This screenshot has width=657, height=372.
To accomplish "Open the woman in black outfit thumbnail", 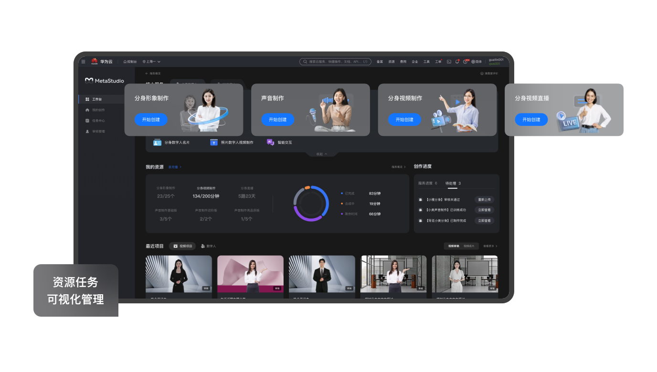I will 179,274.
